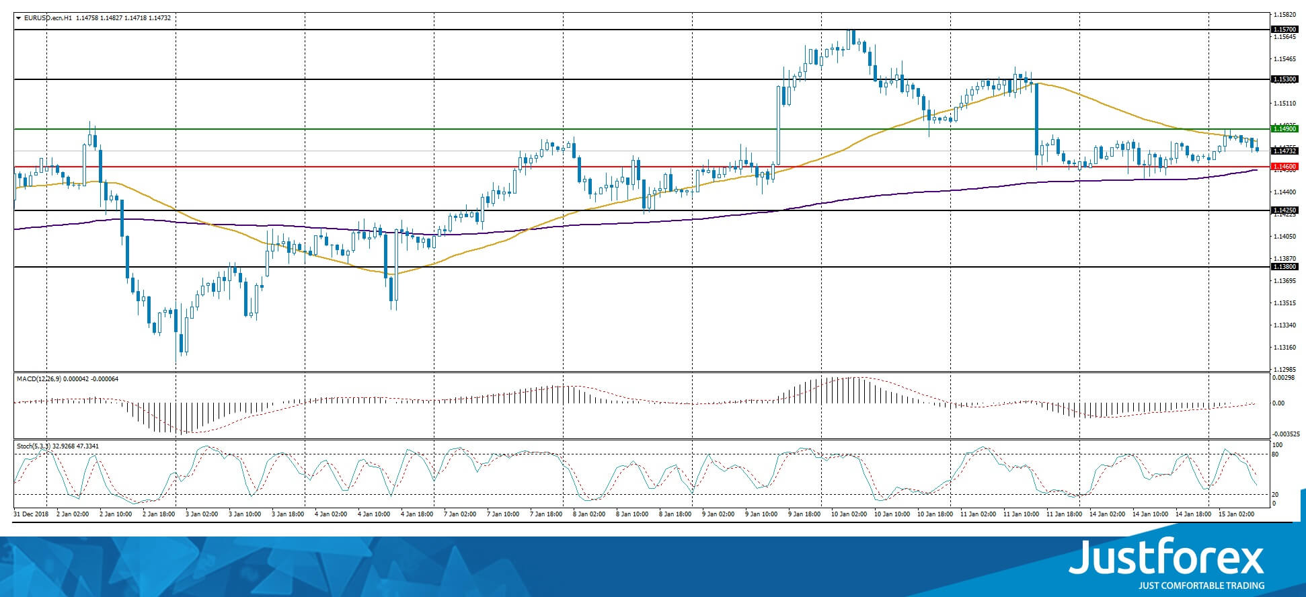Click the 10 Jan 02:00 time label

(849, 514)
